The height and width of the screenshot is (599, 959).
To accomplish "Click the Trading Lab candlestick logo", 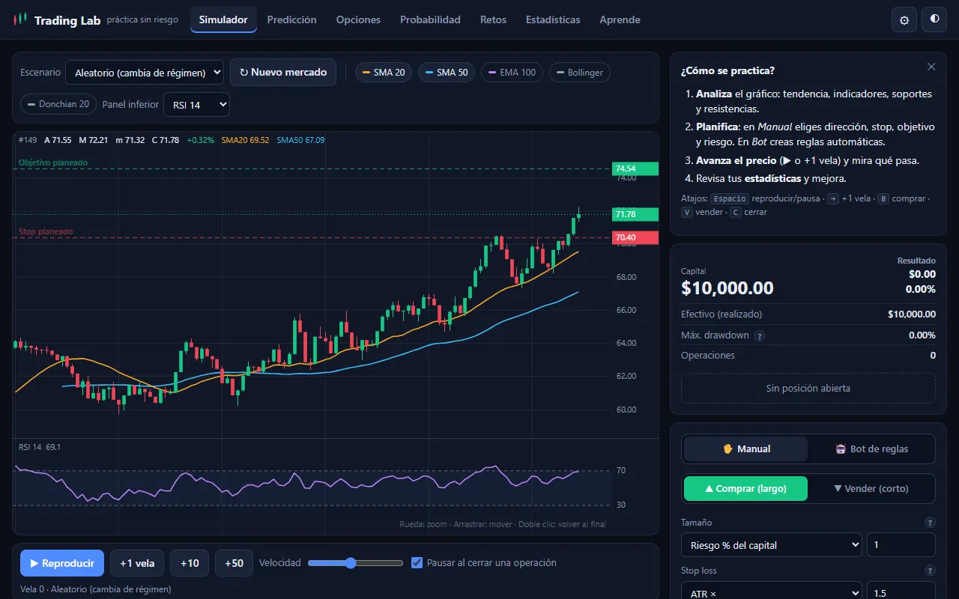I will 21,19.
